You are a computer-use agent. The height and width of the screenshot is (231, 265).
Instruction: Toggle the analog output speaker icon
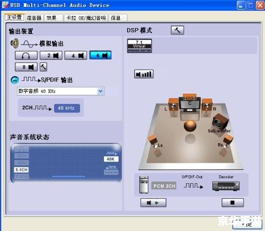point(14,43)
